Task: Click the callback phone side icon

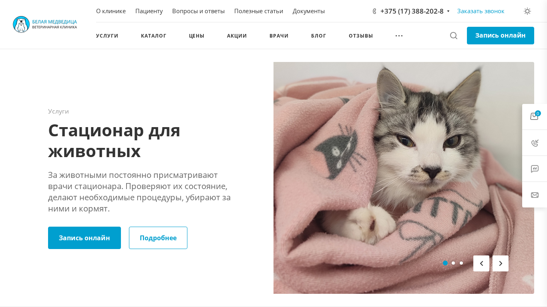Action: [x=535, y=143]
